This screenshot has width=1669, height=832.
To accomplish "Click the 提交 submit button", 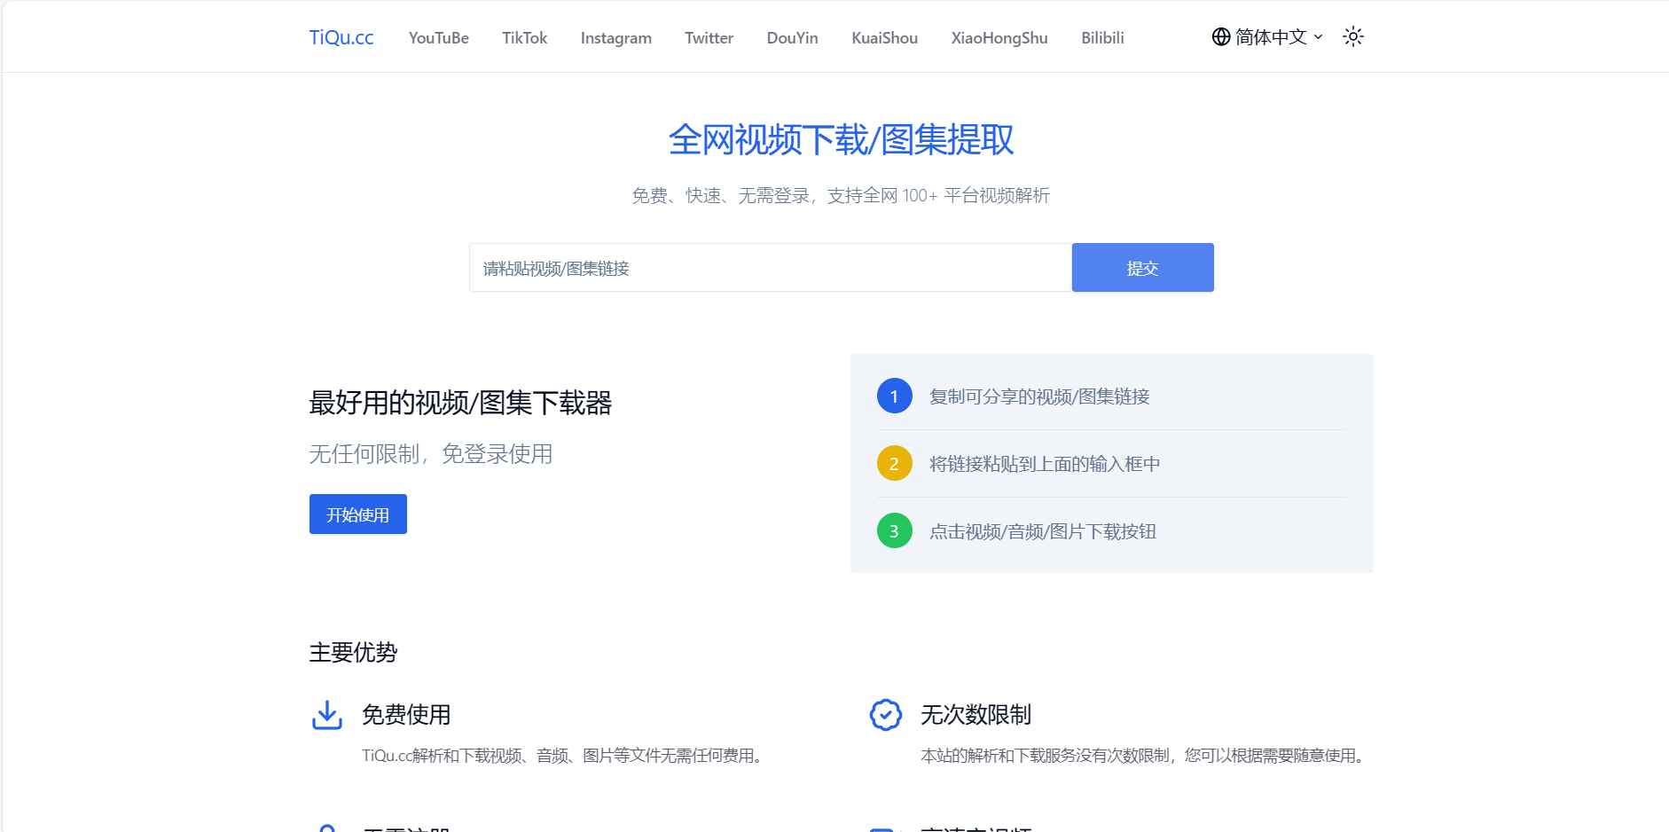I will [x=1142, y=267].
